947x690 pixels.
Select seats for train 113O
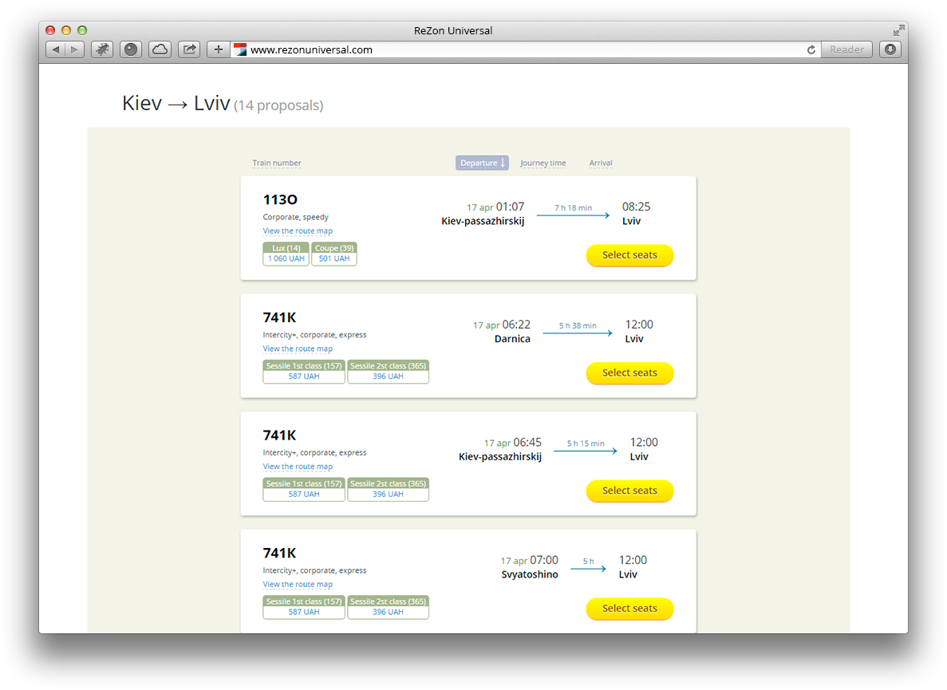[629, 255]
